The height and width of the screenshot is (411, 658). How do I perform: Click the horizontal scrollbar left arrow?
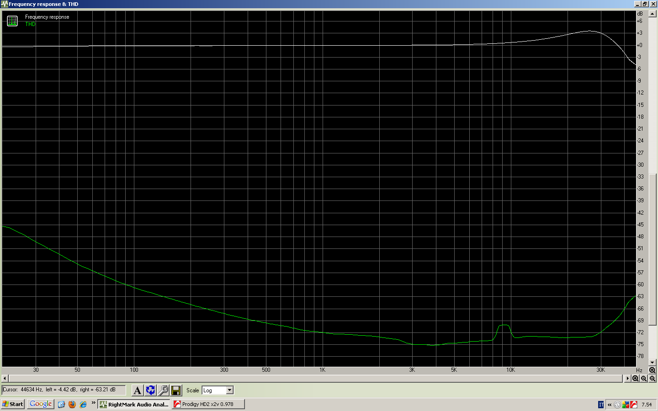pos(5,378)
